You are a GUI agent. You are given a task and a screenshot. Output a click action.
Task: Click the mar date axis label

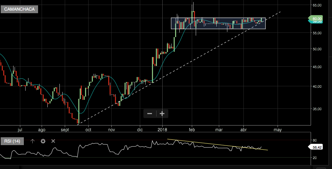coord(219,129)
